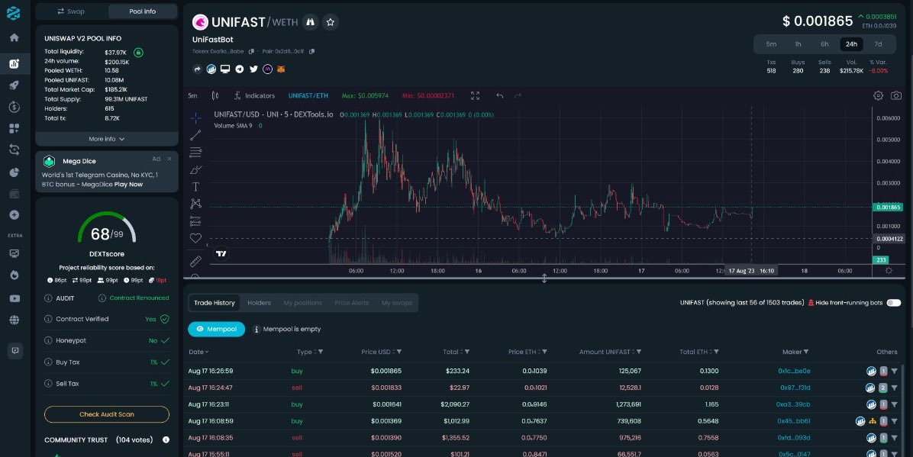913x457 pixels.
Task: Open the grid-plus icon in the sidebar
Action: click(14, 128)
